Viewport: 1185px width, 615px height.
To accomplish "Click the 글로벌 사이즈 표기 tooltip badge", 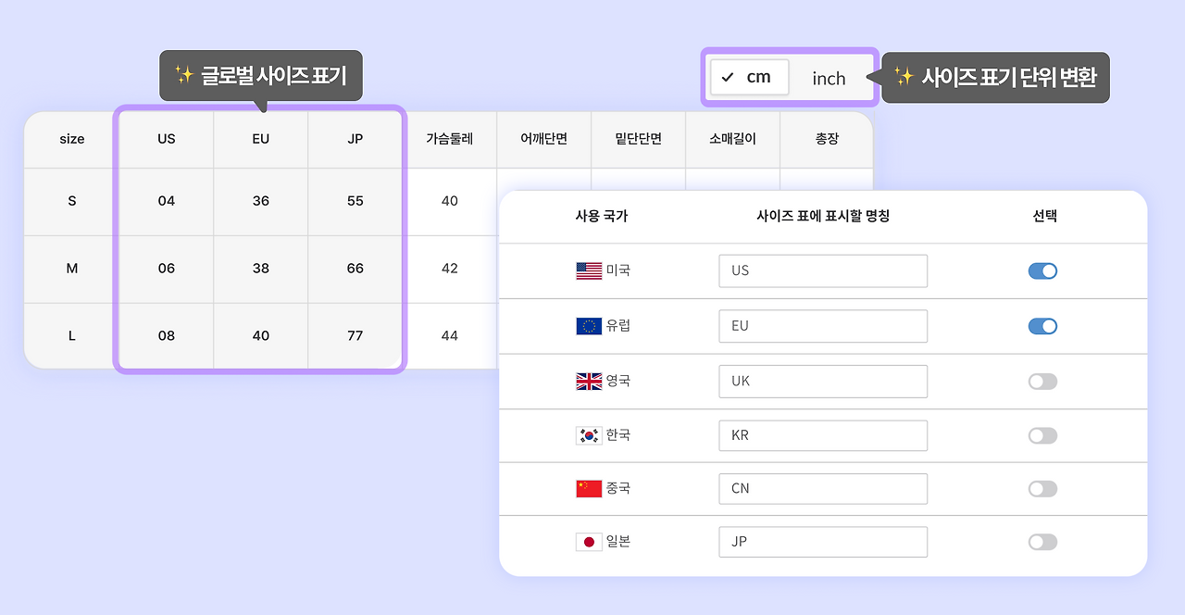I will pyautogui.click(x=259, y=77).
